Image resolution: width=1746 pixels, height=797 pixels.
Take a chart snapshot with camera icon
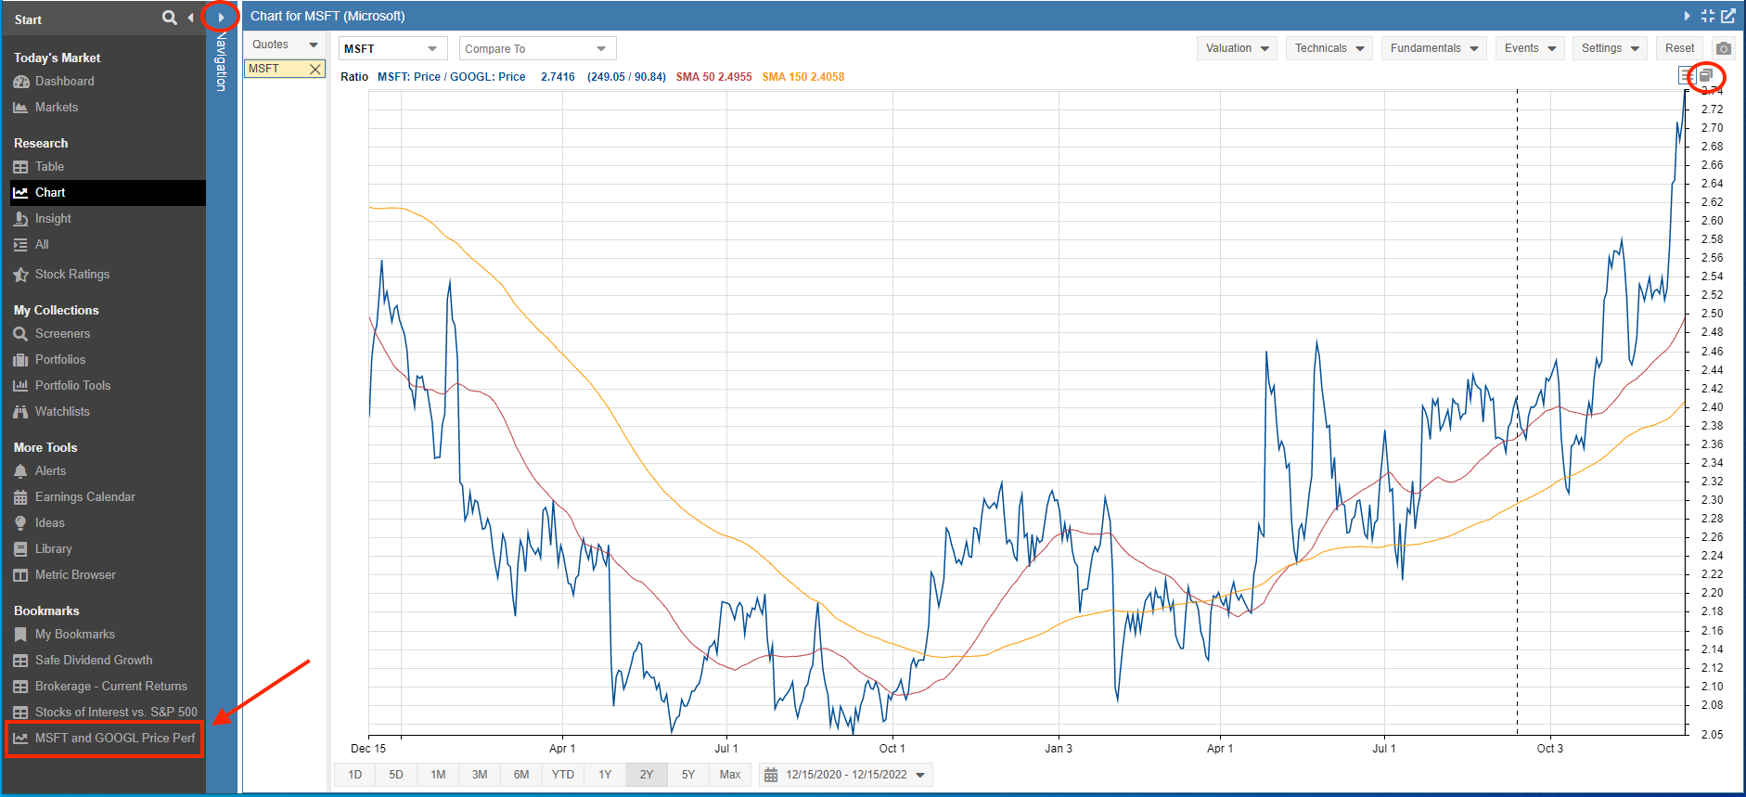pos(1724,48)
